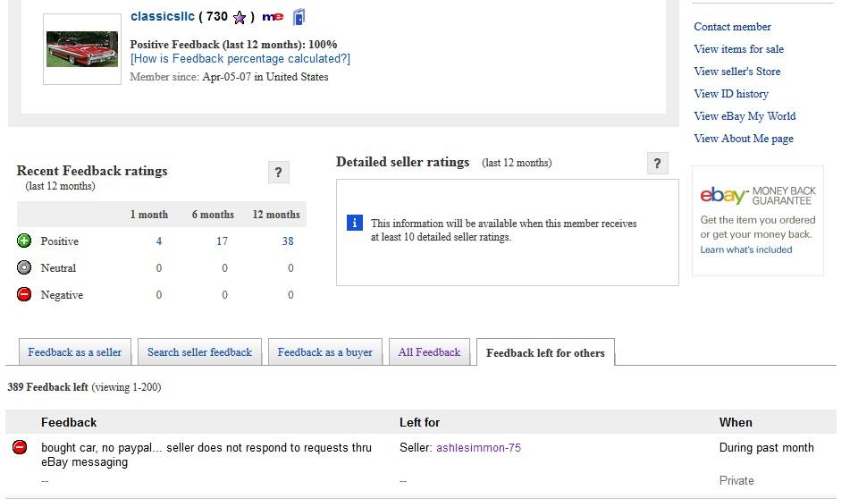
Task: Click the blue info icon in seller ratings
Action: tap(354, 223)
